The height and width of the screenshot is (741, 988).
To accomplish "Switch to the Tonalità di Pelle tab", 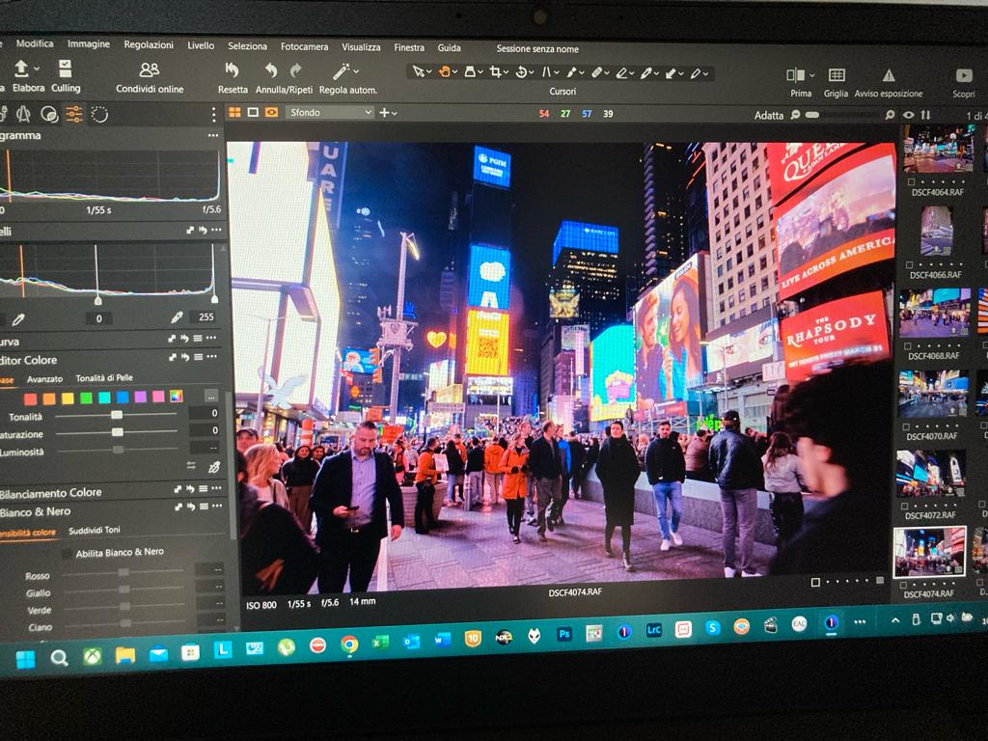I will [x=104, y=377].
